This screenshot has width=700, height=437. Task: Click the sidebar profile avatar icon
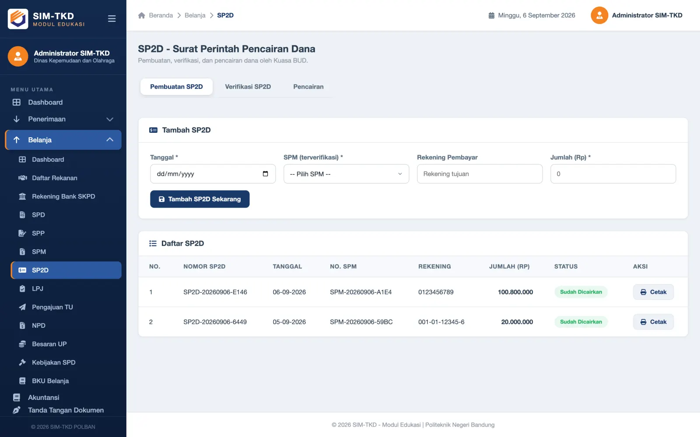(18, 56)
